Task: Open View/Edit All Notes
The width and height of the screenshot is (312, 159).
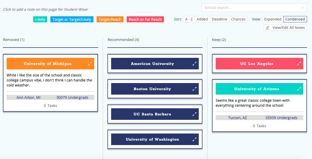Action: point(285,28)
